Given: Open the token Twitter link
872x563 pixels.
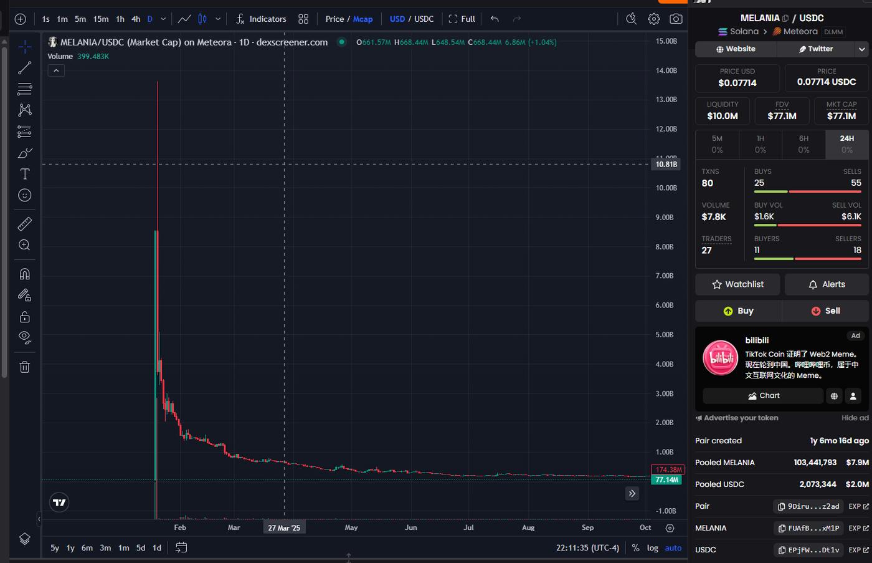Looking at the screenshot, I should point(815,49).
